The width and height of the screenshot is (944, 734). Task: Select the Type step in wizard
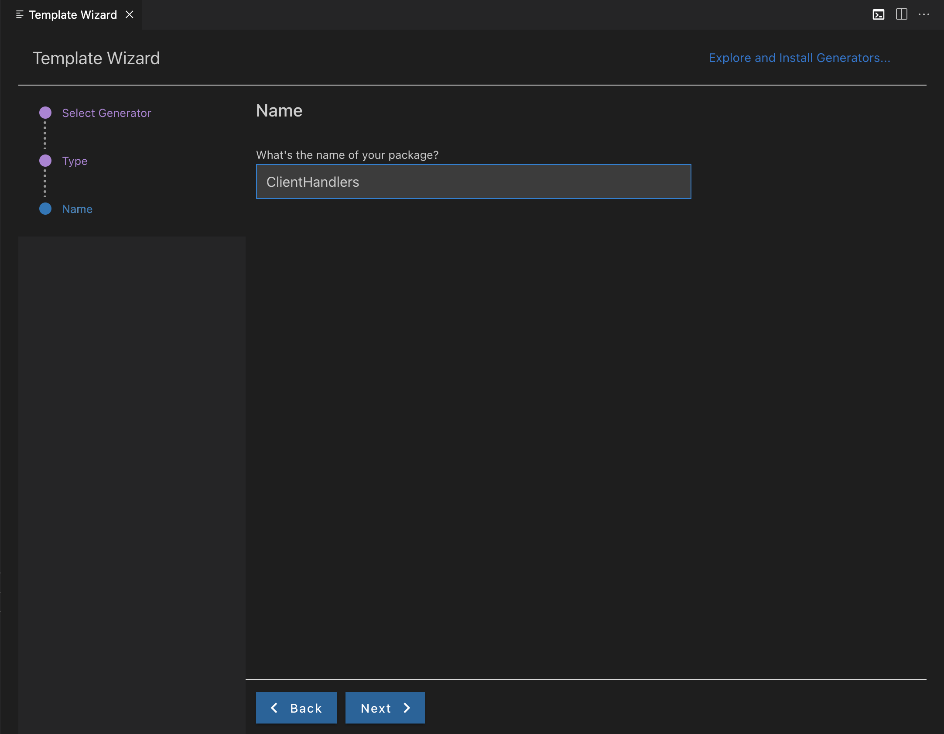tap(74, 161)
